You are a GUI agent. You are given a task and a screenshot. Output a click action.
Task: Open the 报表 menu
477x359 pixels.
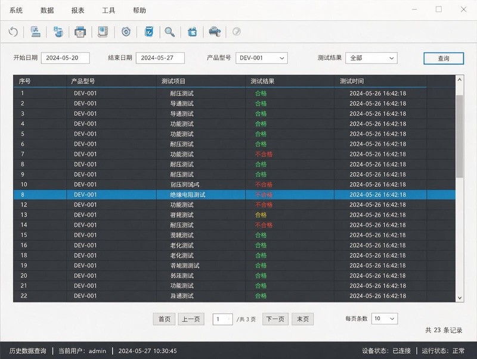78,10
